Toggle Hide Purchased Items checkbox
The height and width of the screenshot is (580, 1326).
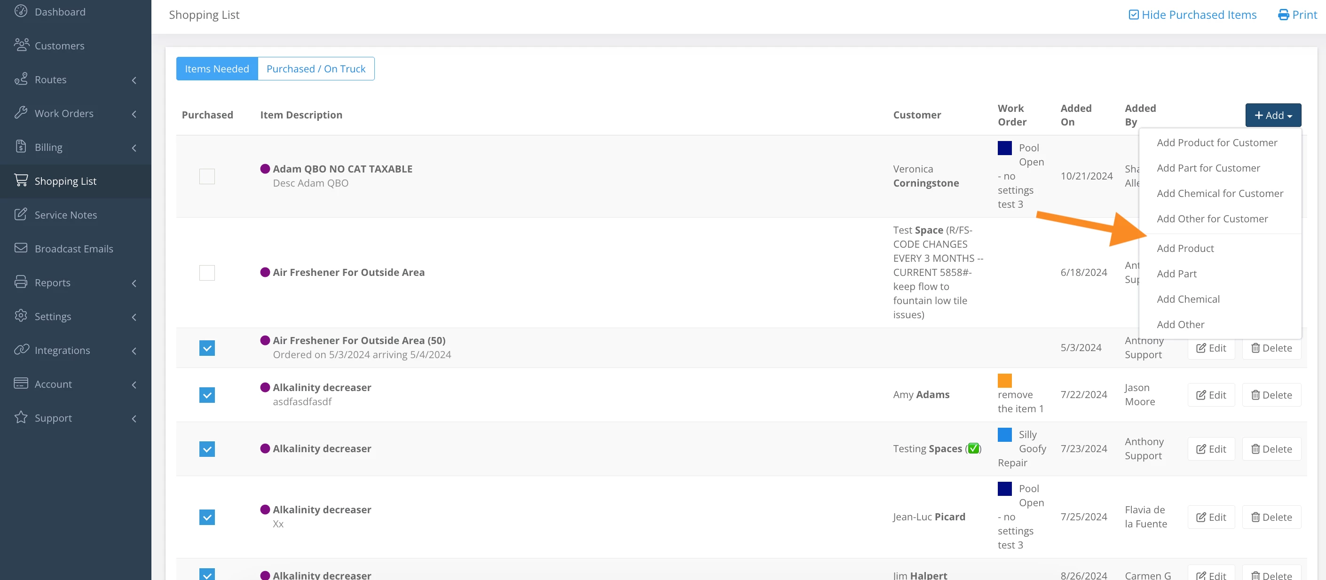pos(1134,15)
